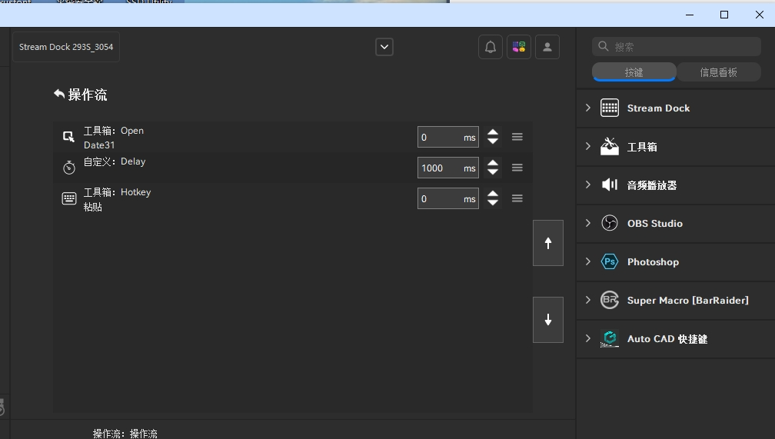Click the move down arrow button

point(548,320)
